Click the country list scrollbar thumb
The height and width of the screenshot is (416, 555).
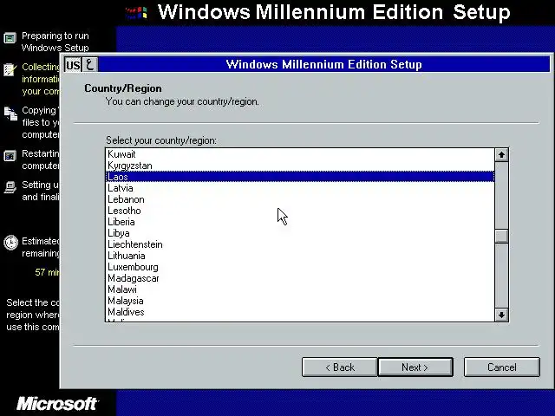click(x=501, y=236)
